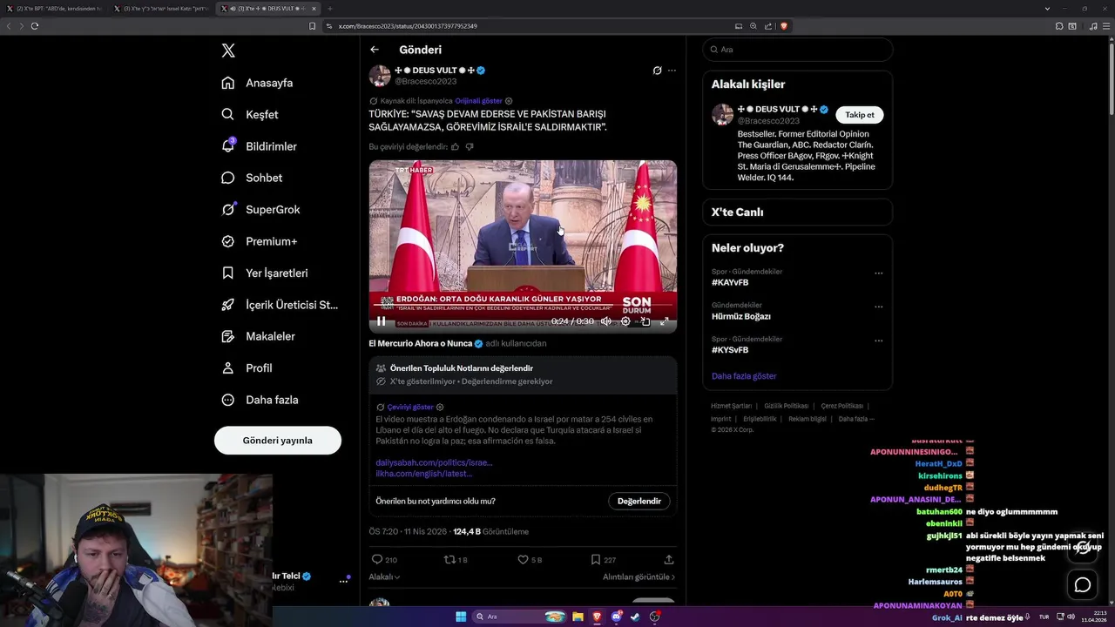Focus the Ara search field
This screenshot has width=1115, height=627.
[x=797, y=50]
